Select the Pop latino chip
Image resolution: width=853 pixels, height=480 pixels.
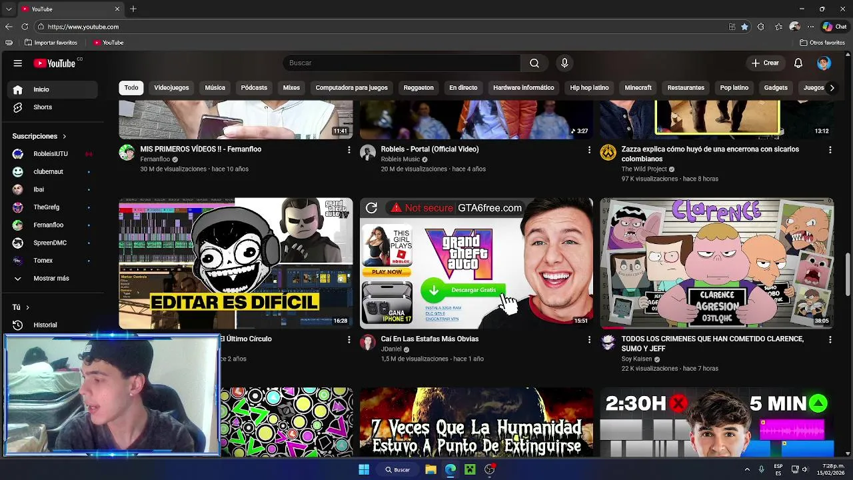point(734,88)
